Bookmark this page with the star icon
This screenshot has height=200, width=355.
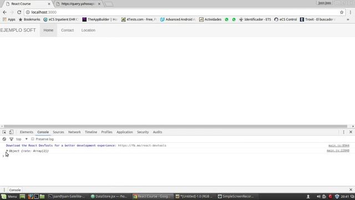point(342,12)
